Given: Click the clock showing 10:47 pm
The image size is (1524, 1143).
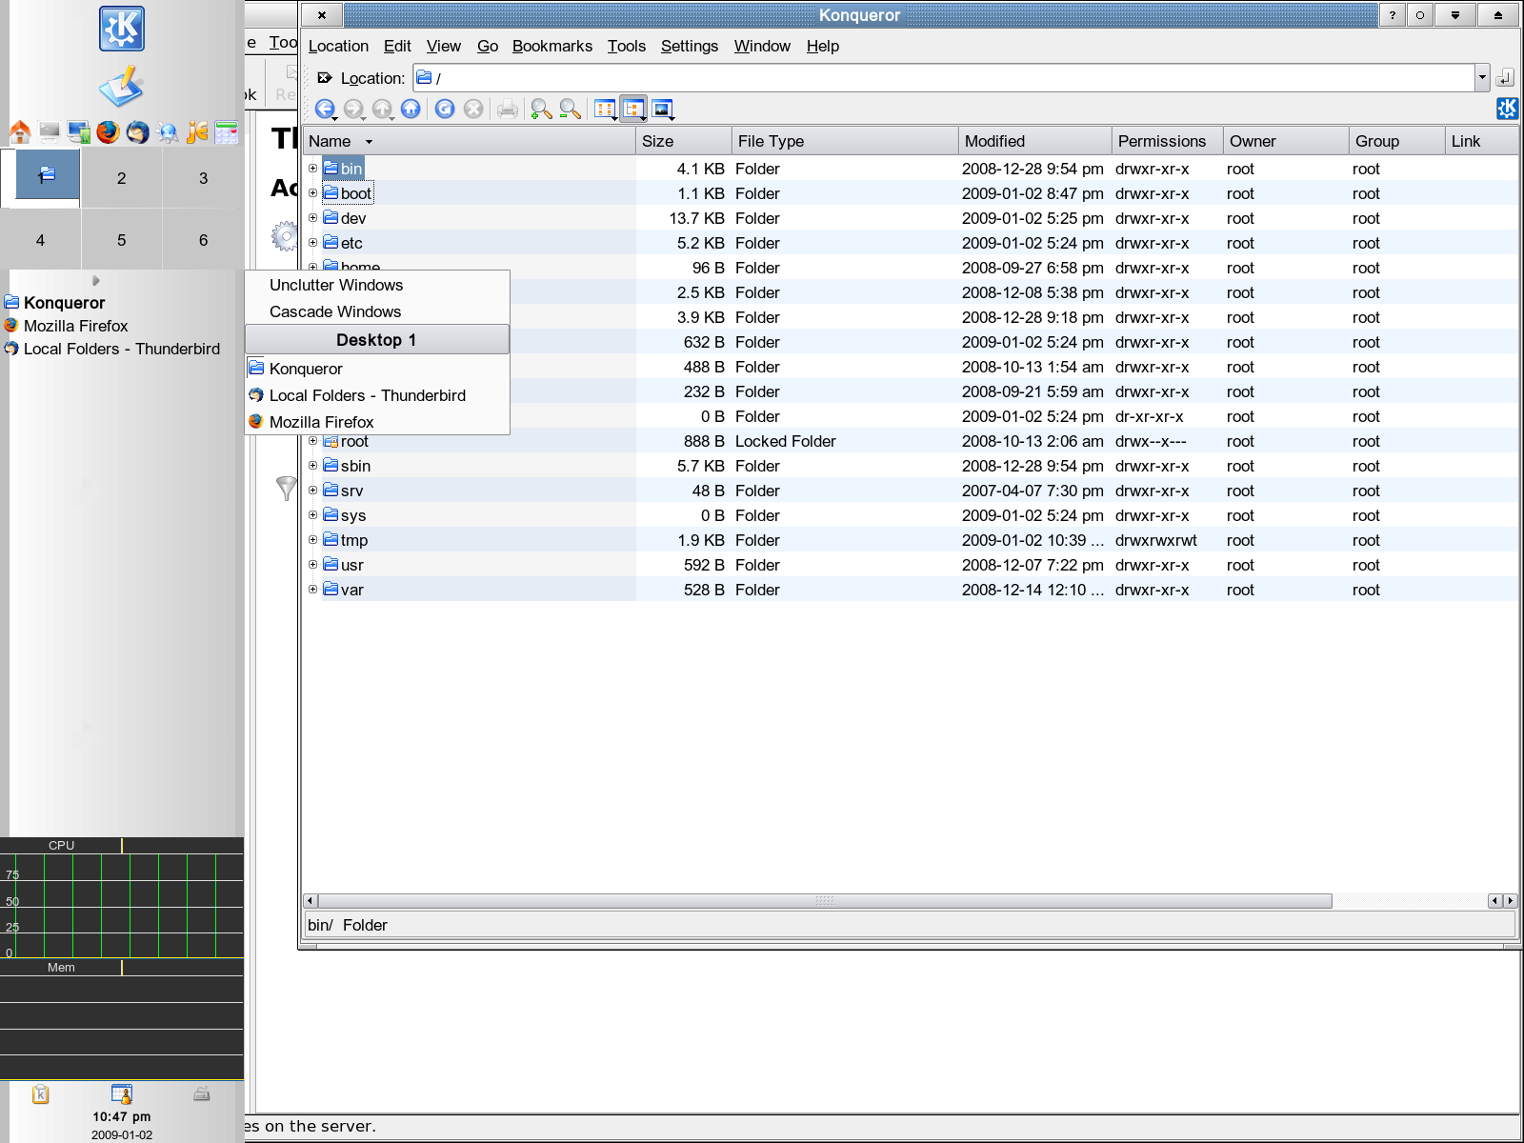Looking at the screenshot, I should [x=121, y=1117].
